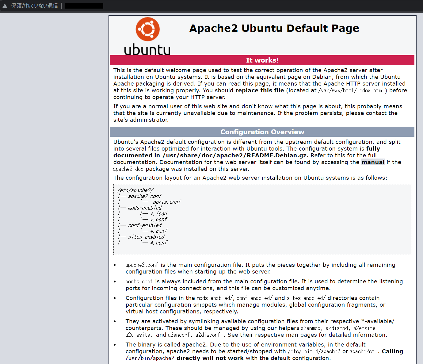Click the ubuntu wordmark under the logo
This screenshot has height=364, width=423.
[147, 49]
